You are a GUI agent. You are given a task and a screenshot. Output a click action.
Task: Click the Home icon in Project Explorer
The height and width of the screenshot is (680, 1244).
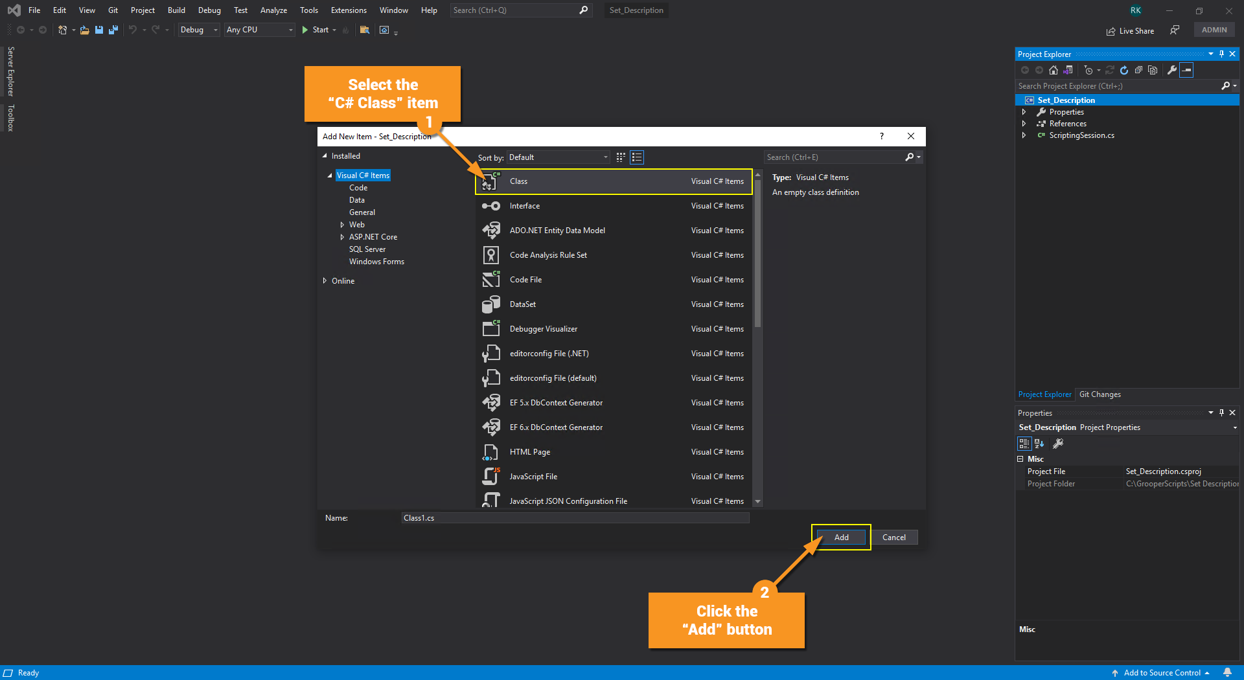point(1054,70)
